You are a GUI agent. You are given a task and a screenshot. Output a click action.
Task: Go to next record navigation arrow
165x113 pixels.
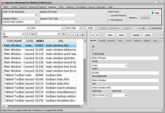pos(78,35)
